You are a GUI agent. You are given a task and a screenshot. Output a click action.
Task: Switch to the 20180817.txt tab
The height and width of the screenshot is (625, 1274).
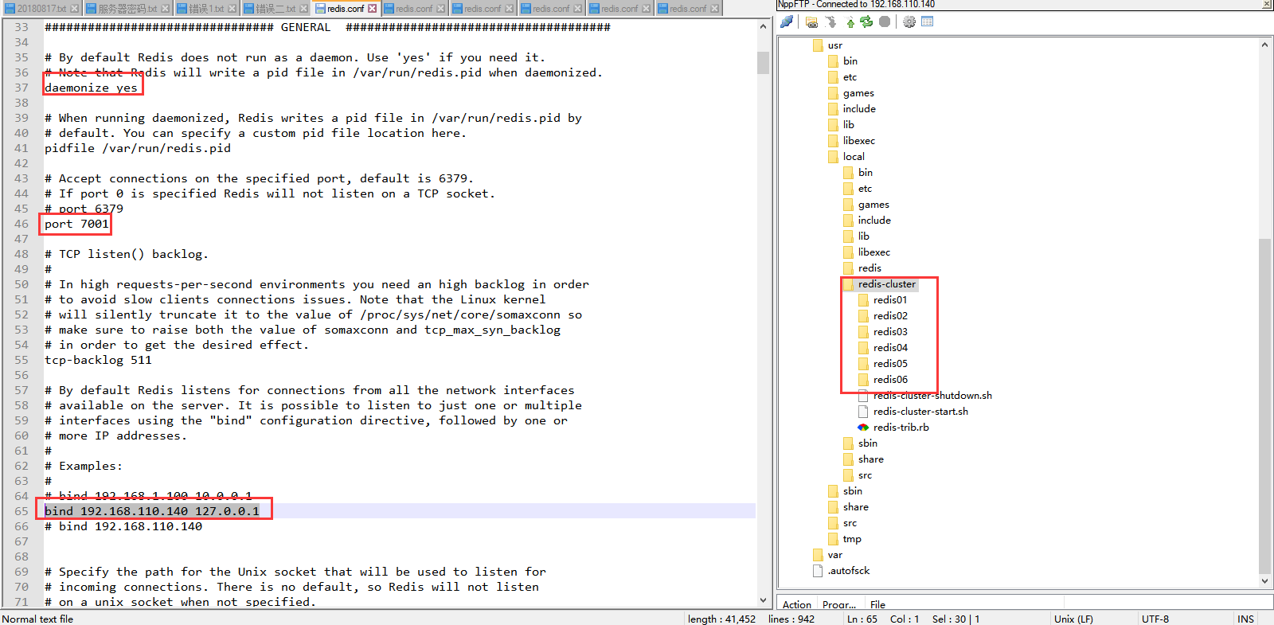coord(41,9)
